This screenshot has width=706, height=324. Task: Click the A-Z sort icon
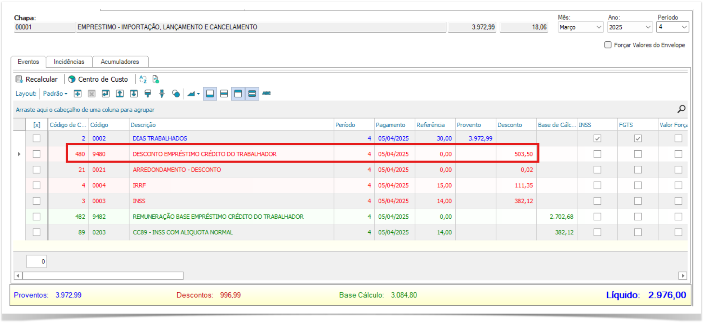(x=143, y=79)
